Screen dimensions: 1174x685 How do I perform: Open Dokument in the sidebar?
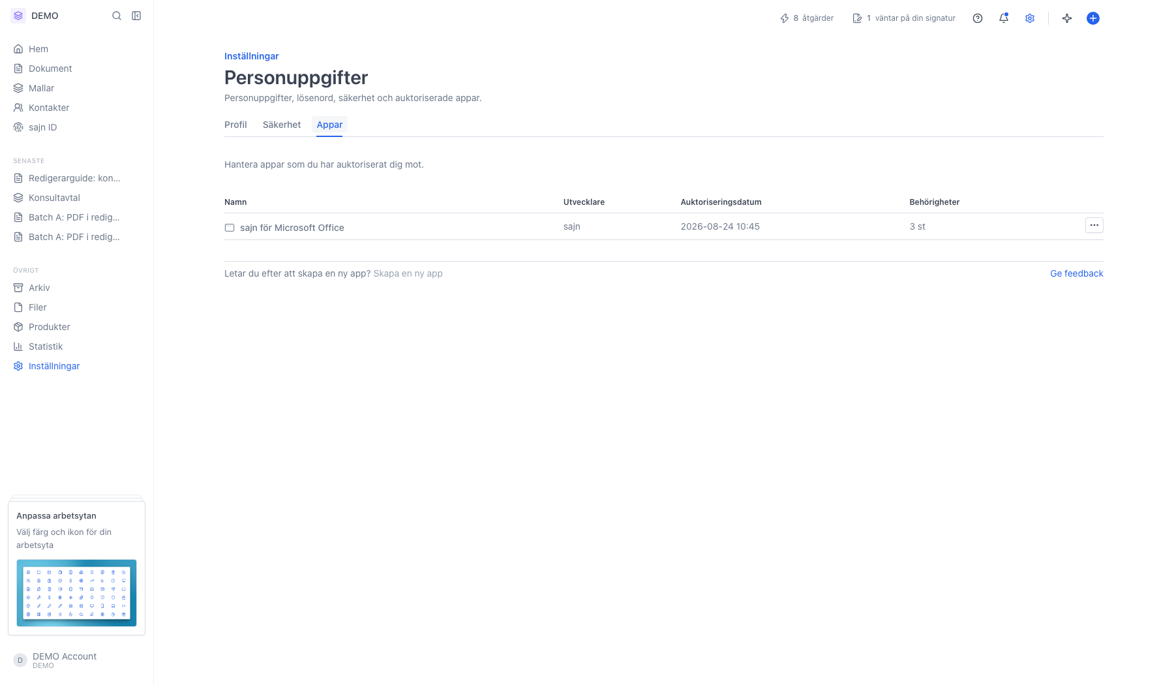(77, 68)
